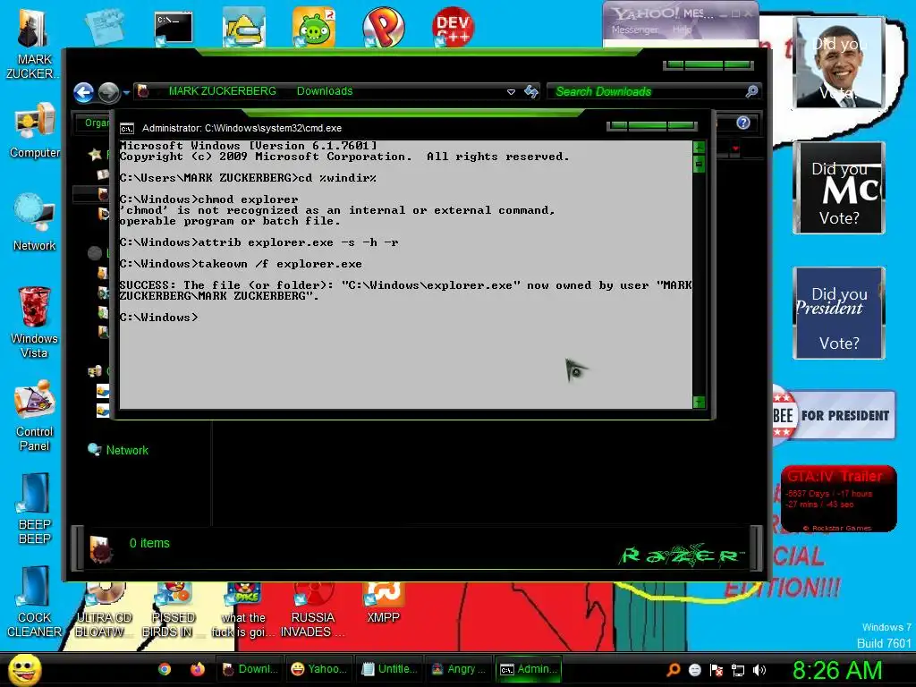Switch to the Angry ... taskbar window
Screen dimensions: 916x687
pos(459,669)
